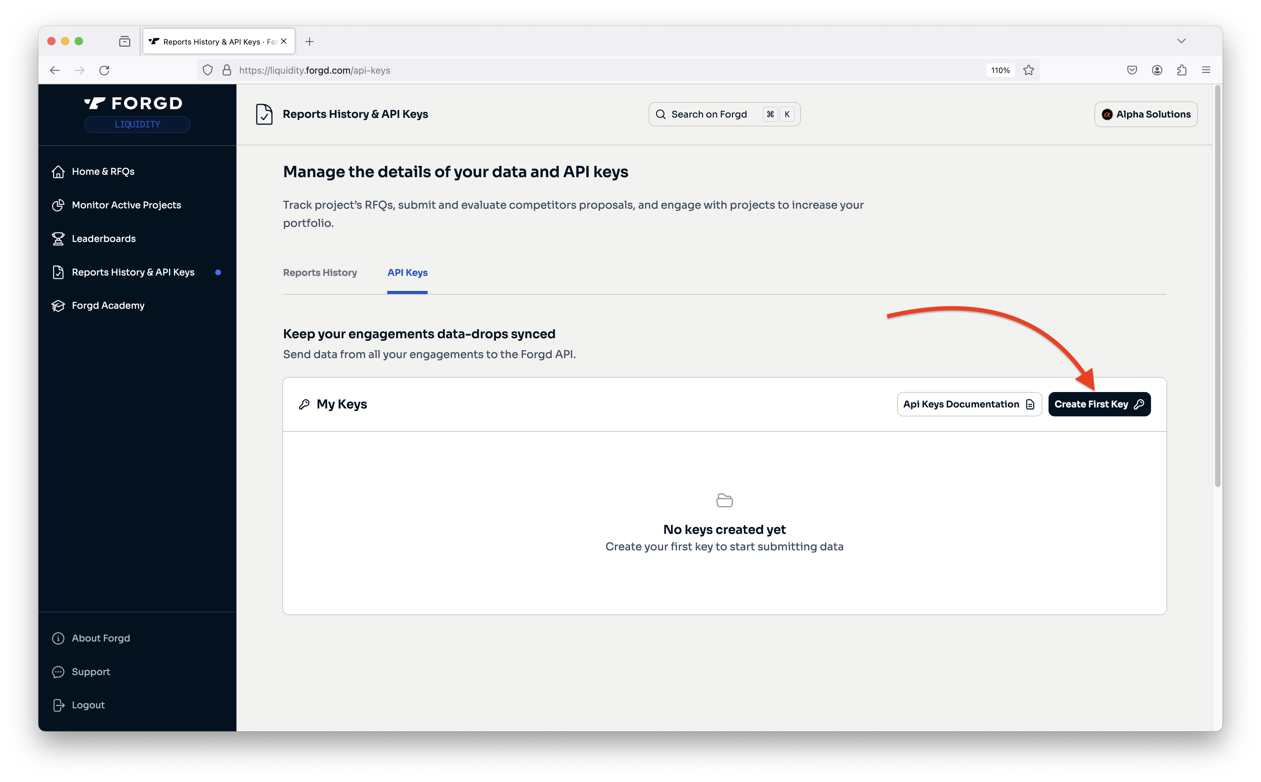This screenshot has height=782, width=1261.
Task: Go to Monitor Active Projects
Action: coord(126,205)
